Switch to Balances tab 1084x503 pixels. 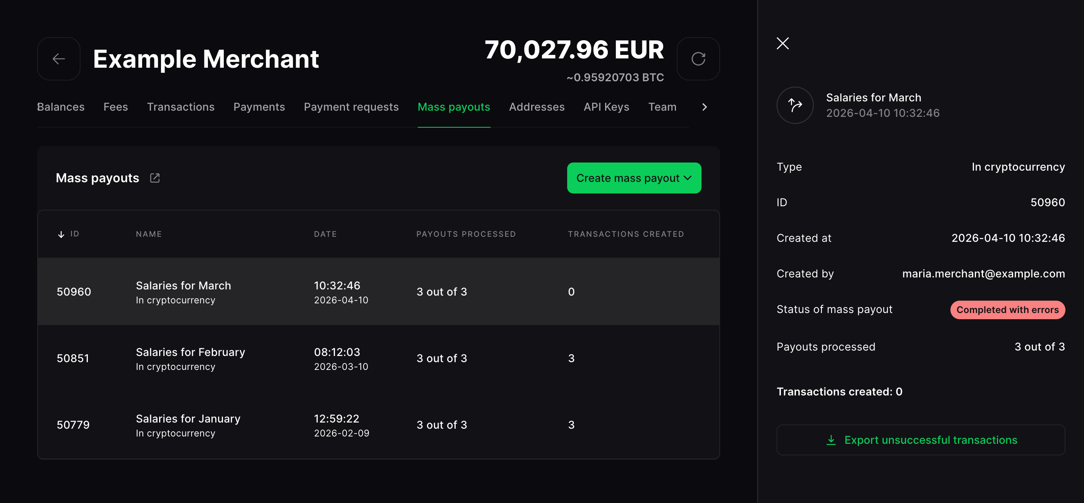coord(61,107)
